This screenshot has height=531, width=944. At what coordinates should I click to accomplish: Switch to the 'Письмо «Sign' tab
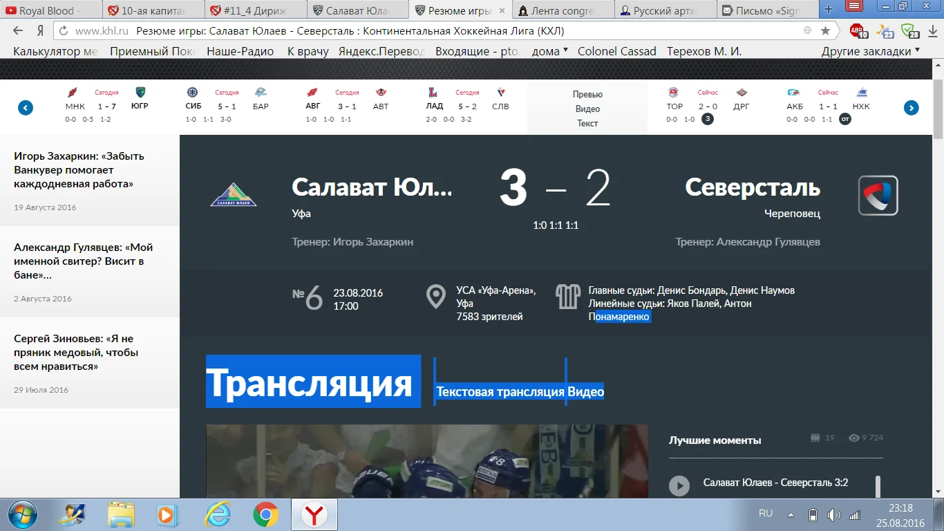pos(768,10)
